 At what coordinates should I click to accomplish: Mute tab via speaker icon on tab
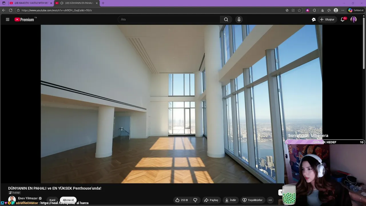(x=61, y=3)
